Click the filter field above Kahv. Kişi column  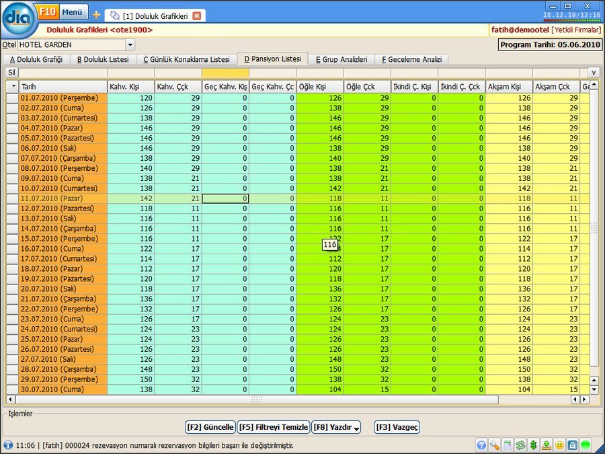[x=131, y=73]
